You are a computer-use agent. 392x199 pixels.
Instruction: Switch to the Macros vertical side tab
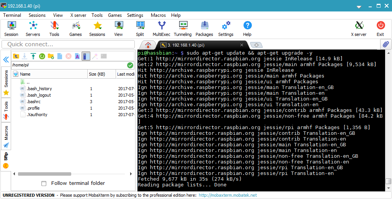coord(6,136)
